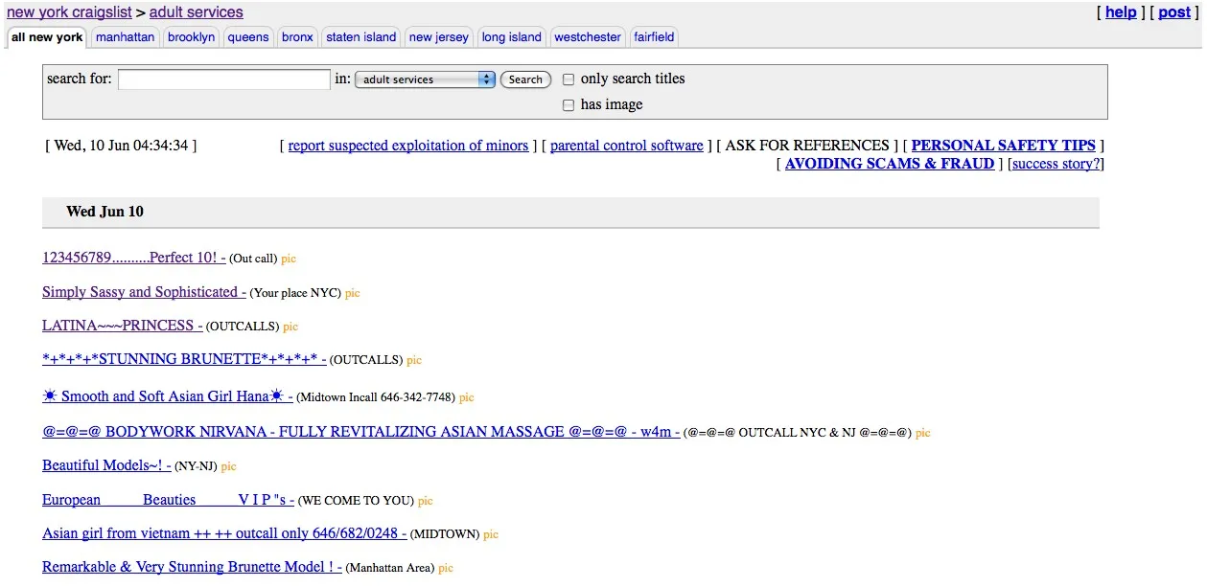The height and width of the screenshot is (587, 1207).
Task: Click the (Out call) location text
Action: click(x=253, y=259)
